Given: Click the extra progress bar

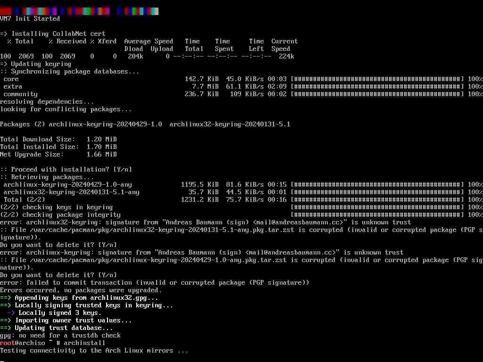Looking at the screenshot, I should click(x=377, y=87).
